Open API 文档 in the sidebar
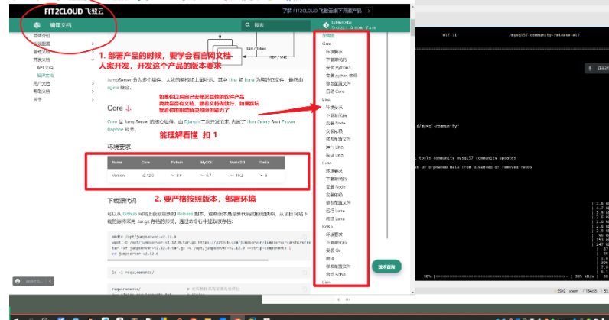The image size is (609, 320). [45, 67]
